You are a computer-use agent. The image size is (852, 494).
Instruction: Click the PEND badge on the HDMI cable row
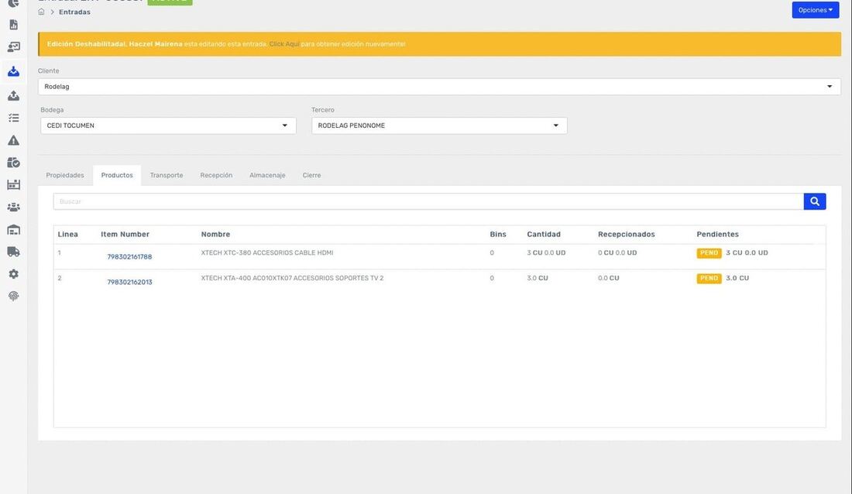[x=709, y=253]
